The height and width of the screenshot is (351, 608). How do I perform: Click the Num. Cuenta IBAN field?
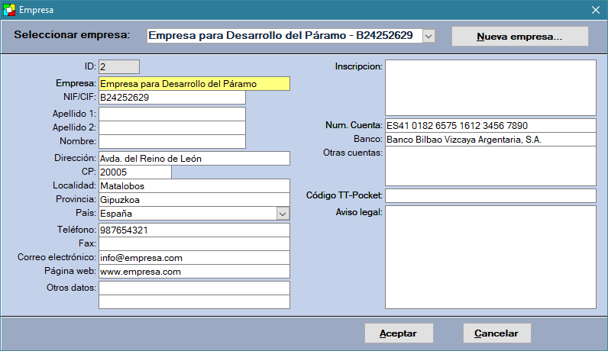pos(490,126)
